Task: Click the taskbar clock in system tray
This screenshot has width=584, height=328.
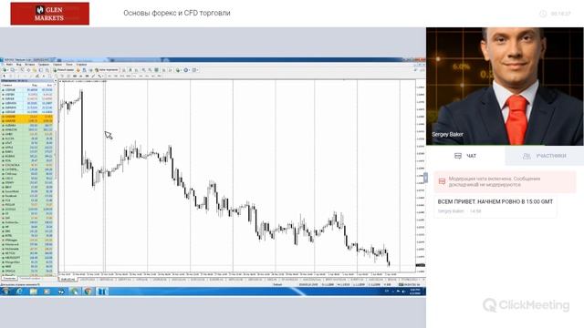Action: click(415, 292)
